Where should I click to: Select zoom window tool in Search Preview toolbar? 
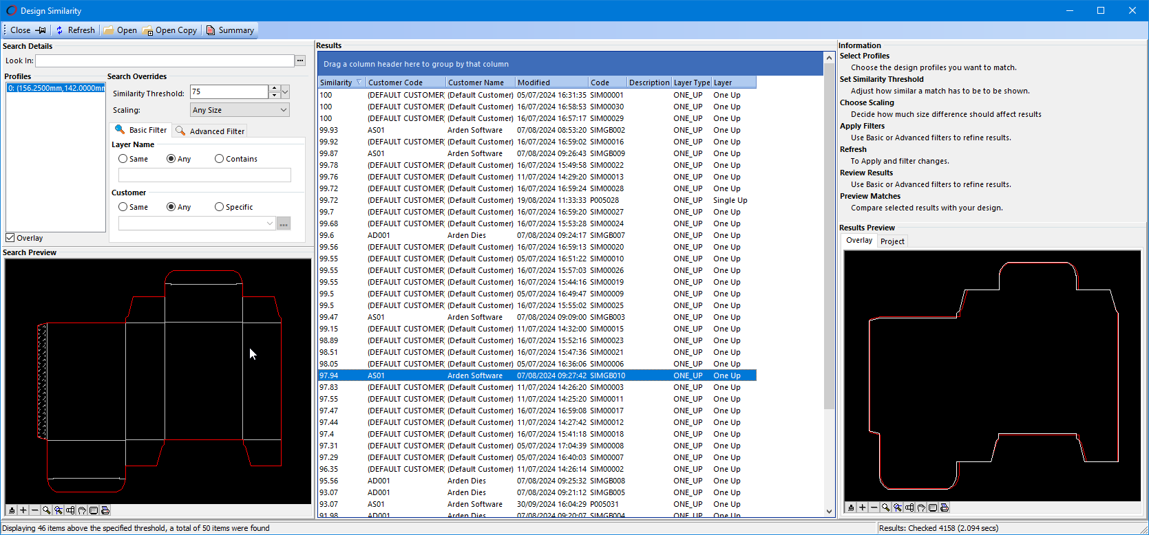pyautogui.click(x=59, y=510)
